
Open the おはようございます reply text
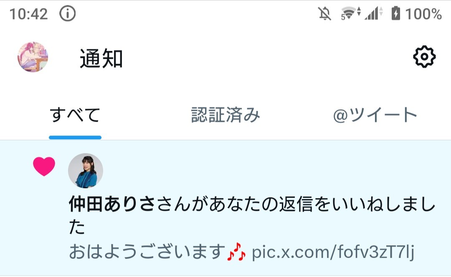(147, 252)
